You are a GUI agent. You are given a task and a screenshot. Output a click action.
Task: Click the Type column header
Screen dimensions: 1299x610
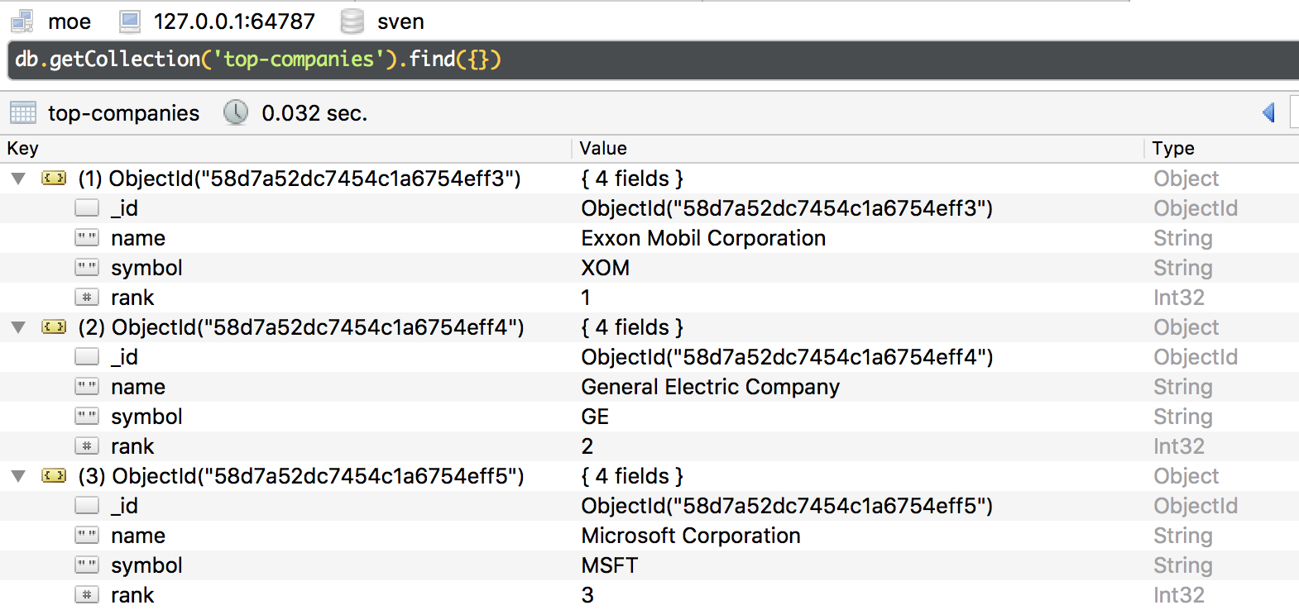(1173, 149)
